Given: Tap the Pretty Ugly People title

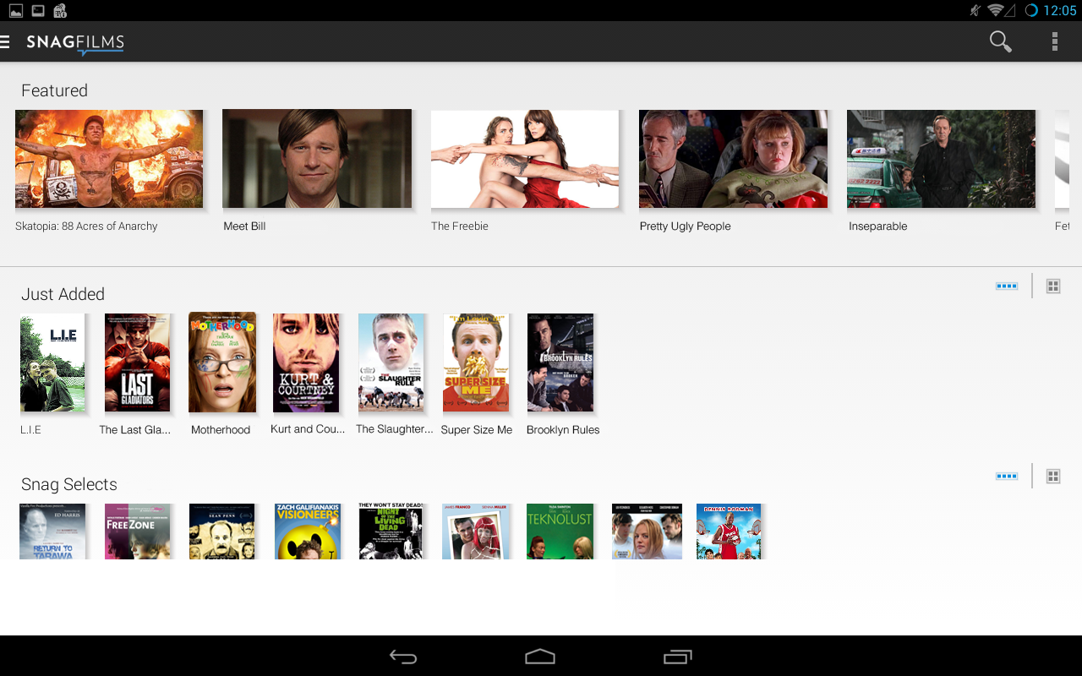Looking at the screenshot, I should click(685, 226).
